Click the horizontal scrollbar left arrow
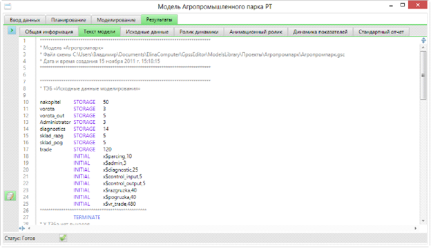Image resolution: width=431 pixels, height=248 pixels. click(29, 228)
